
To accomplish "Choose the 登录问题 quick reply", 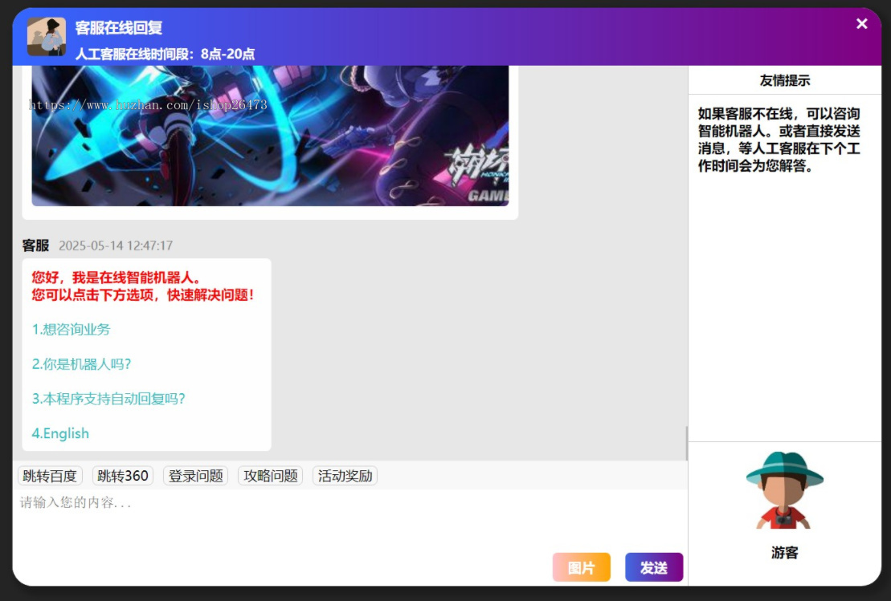I will [x=195, y=476].
